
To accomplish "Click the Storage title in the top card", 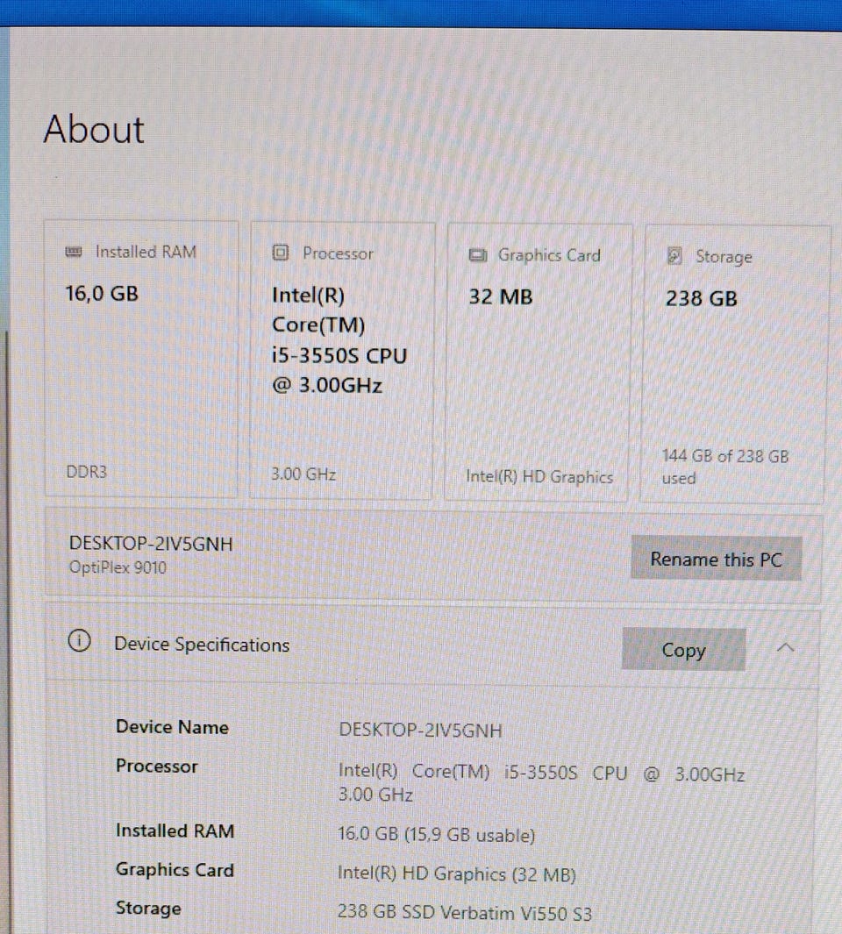I will [724, 257].
